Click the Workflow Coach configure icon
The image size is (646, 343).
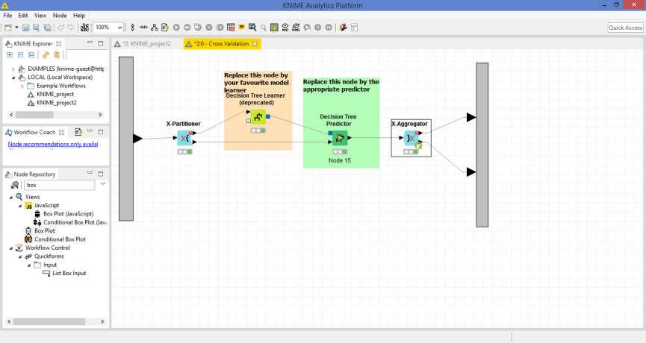(78, 131)
